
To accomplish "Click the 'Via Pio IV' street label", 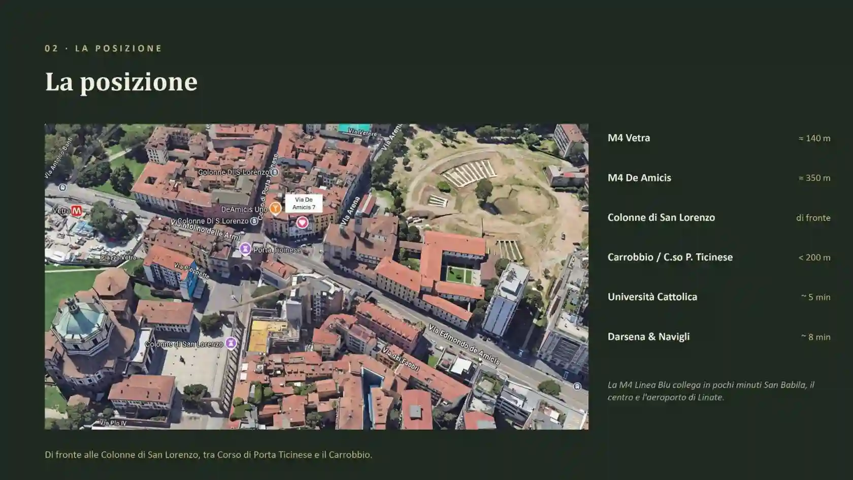I will click(x=113, y=423).
